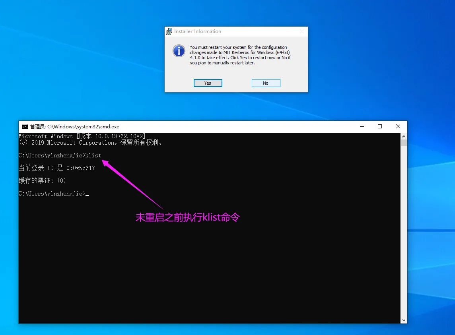Click the current prompt line with blinking cursor
The width and height of the screenshot is (455, 335).
pyautogui.click(x=52, y=194)
